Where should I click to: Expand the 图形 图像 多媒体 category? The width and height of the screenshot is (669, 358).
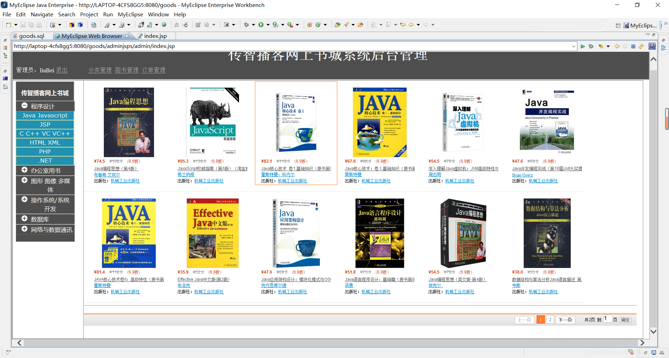point(24,180)
